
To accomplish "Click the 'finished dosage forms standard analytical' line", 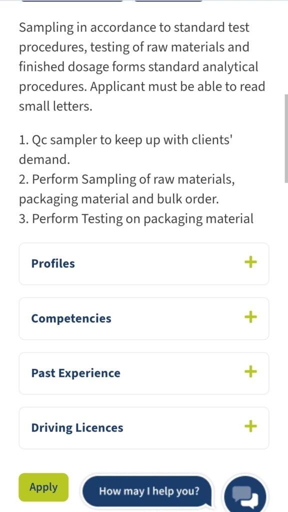I will 138,67.
